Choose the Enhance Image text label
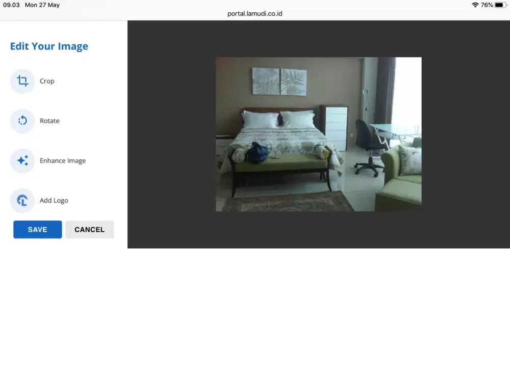 [x=62, y=160]
